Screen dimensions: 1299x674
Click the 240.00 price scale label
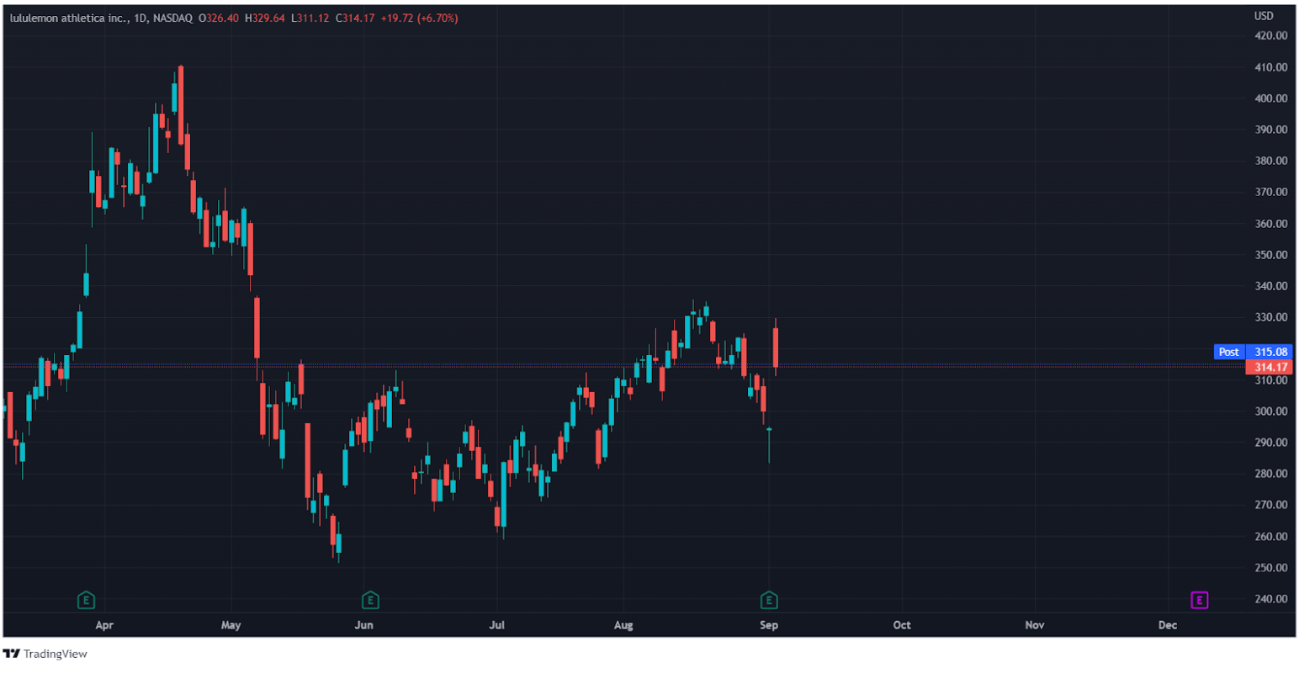pos(1271,599)
